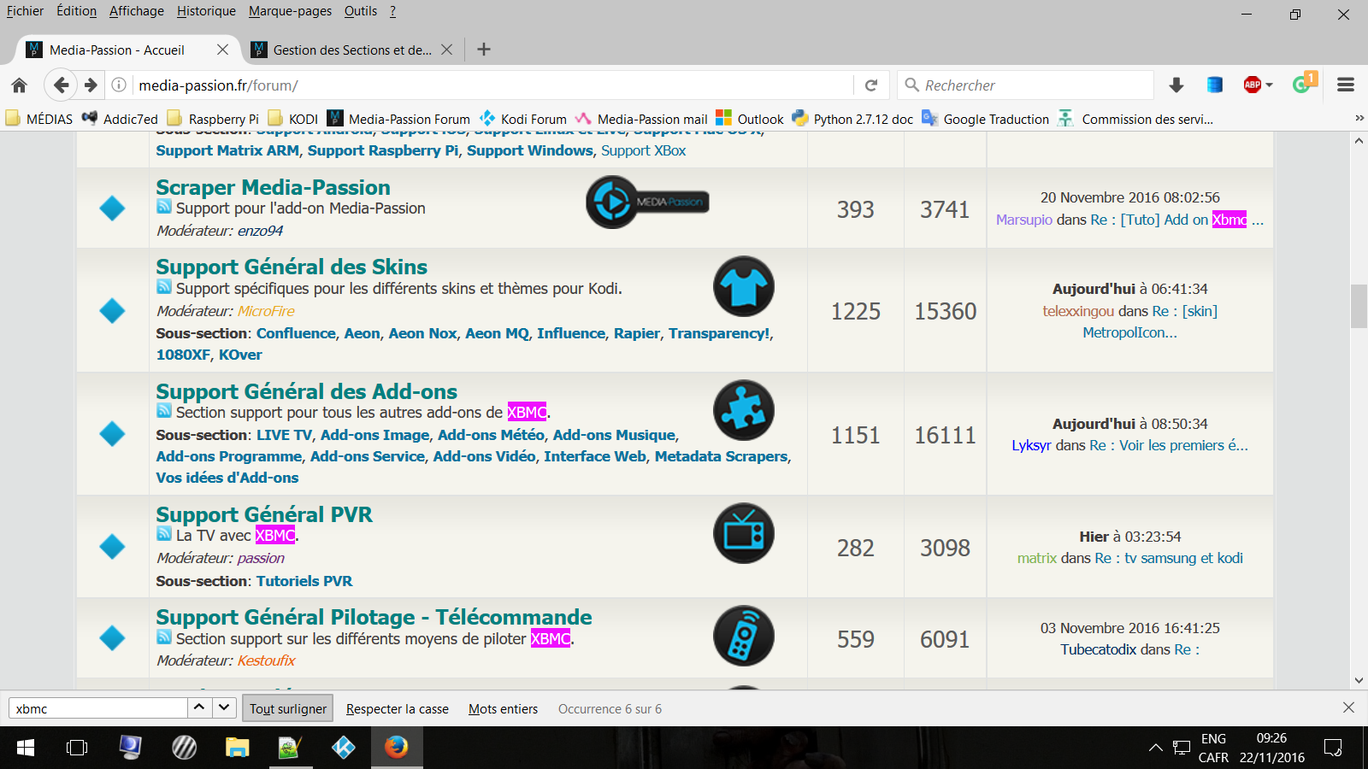Open the Aeon Nox sub-section link
The height and width of the screenshot is (769, 1368).
(x=422, y=333)
